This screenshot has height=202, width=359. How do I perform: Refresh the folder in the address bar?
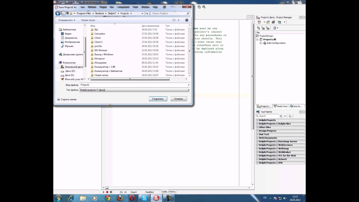147,13
